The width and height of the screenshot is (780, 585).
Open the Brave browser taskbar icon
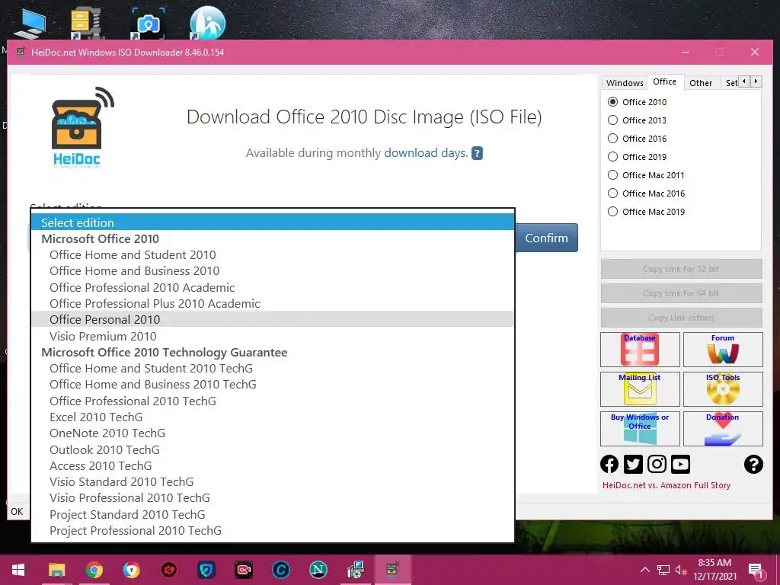coord(131,570)
